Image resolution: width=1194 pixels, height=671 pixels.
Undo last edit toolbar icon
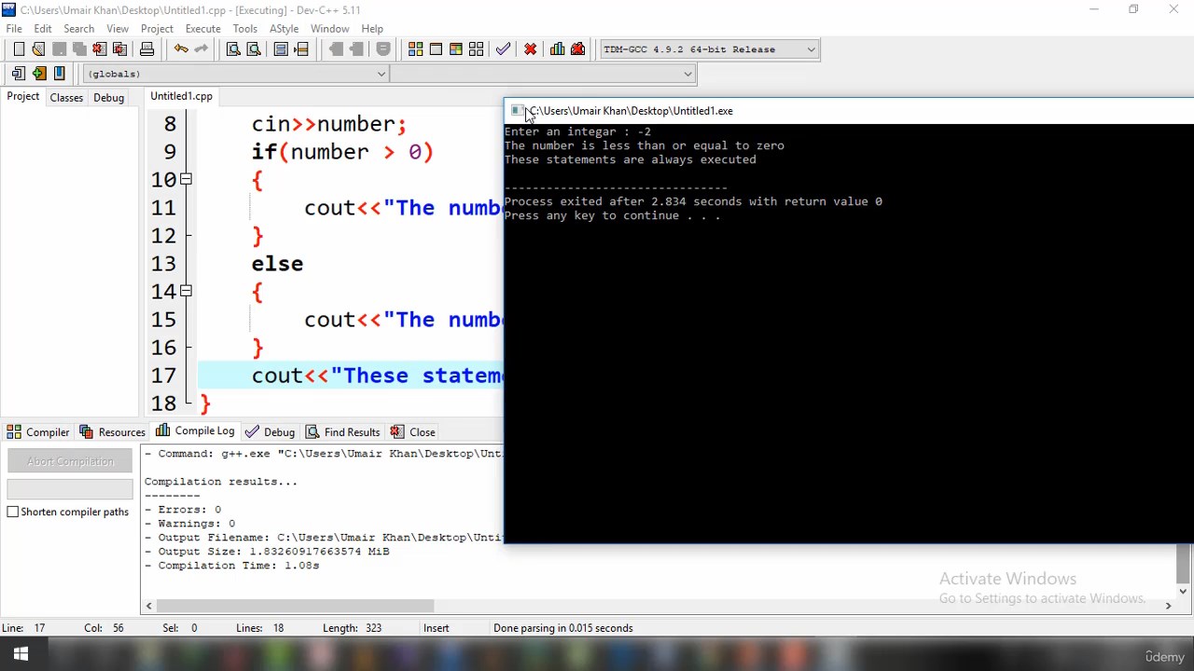[181, 49]
